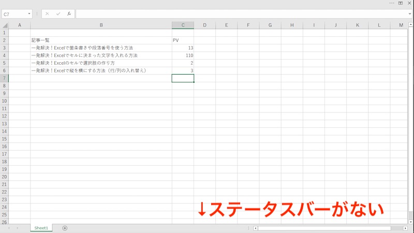
Task: Select row 7 header
Action: coord(4,78)
